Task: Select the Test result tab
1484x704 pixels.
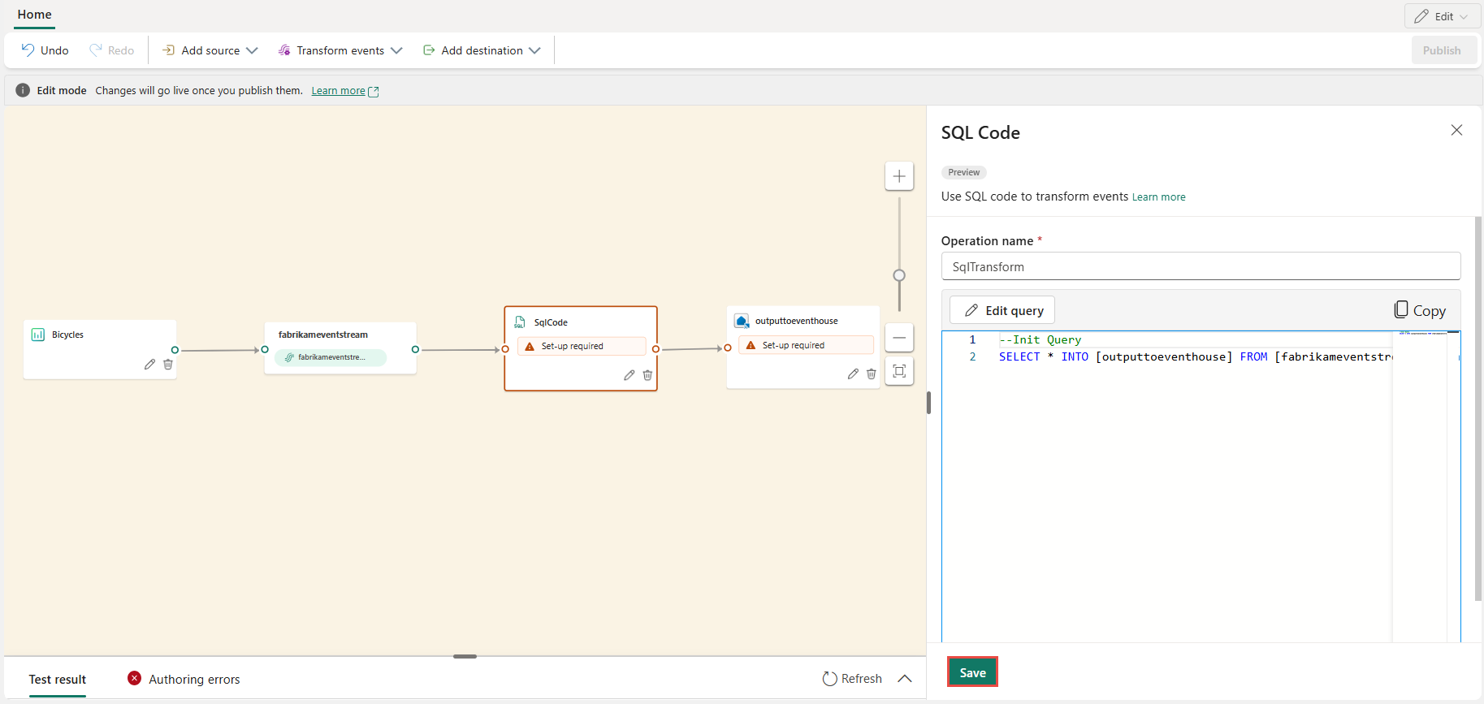Action: pos(58,679)
